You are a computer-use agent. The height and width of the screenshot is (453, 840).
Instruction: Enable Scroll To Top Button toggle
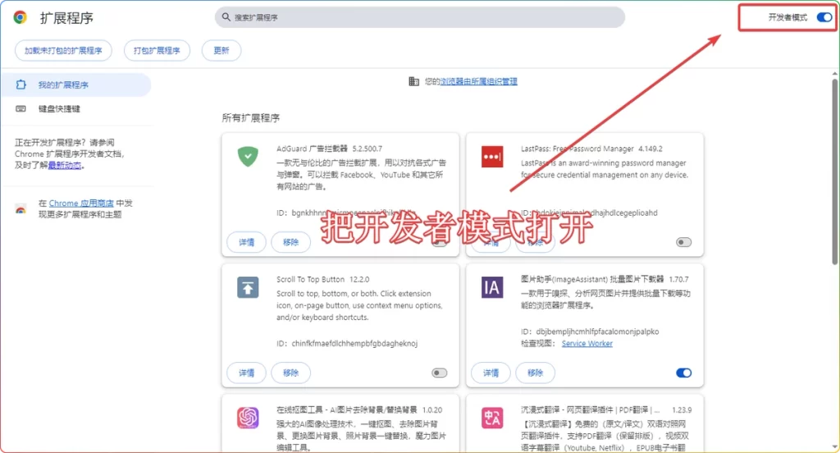point(440,373)
